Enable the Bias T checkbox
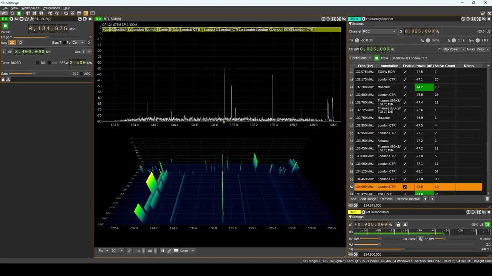The width and height of the screenshot is (492, 276). coord(64,43)
